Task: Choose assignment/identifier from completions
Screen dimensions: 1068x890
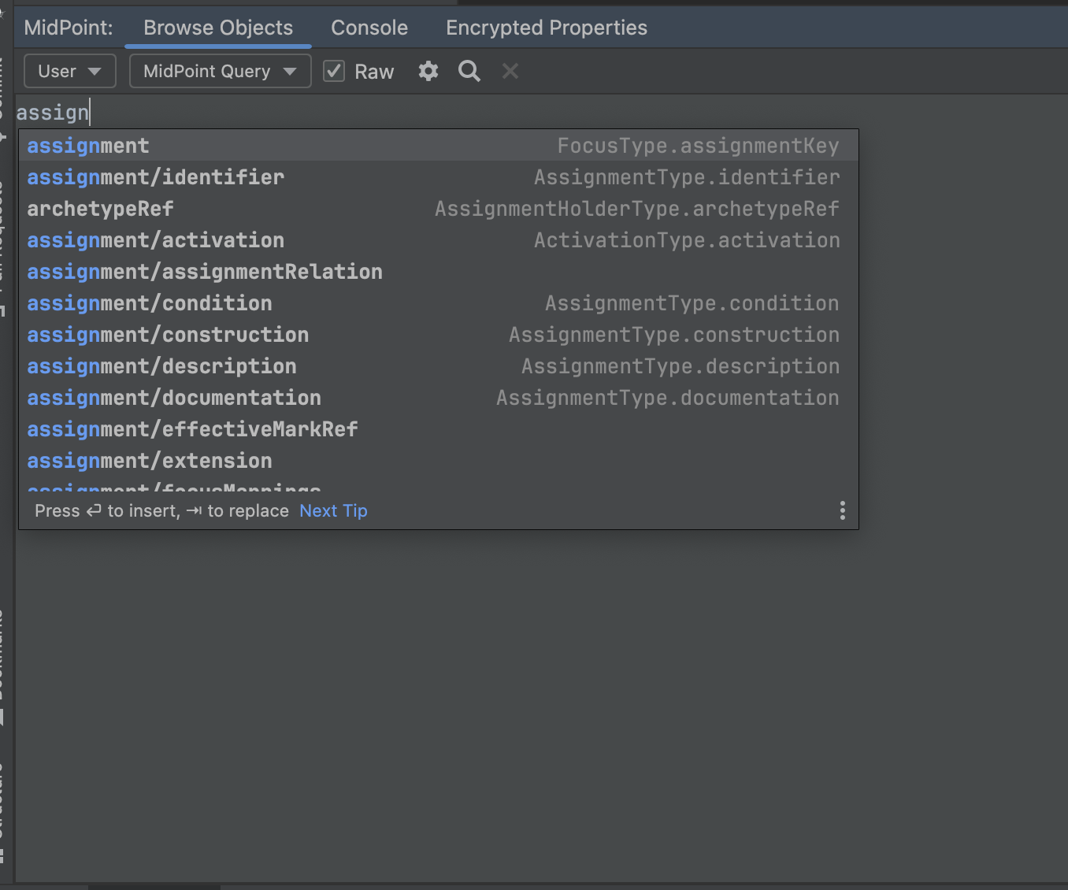Action: 155,177
